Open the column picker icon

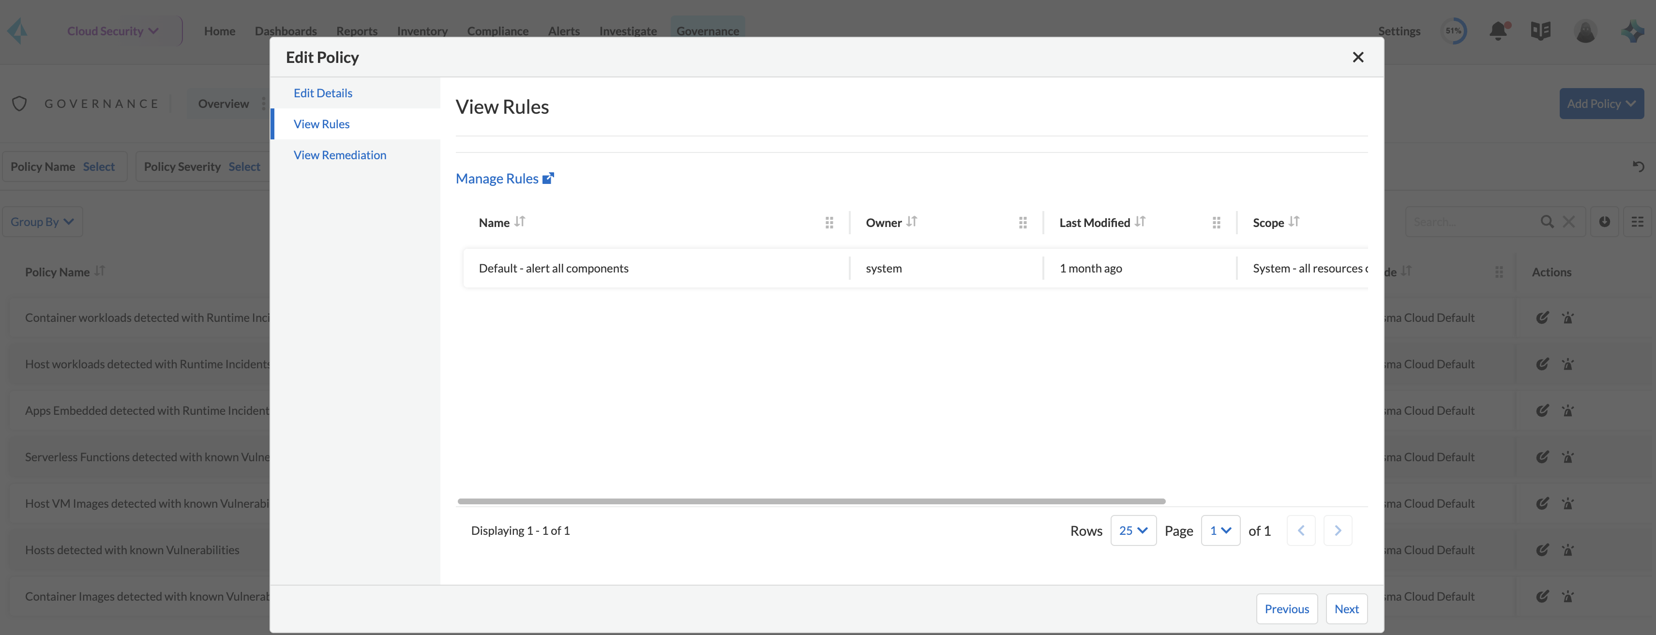tap(1637, 222)
